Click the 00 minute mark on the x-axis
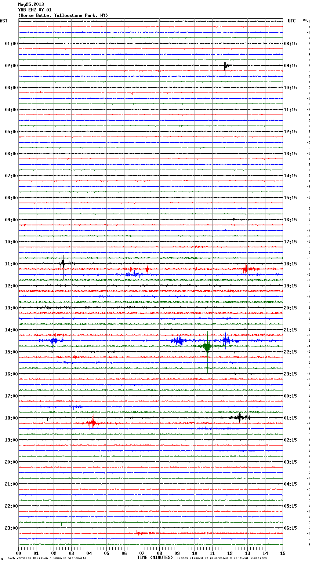The height and width of the screenshot is (563, 312). 18,553
